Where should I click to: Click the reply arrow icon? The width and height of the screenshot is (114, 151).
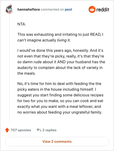[x=39, y=130]
